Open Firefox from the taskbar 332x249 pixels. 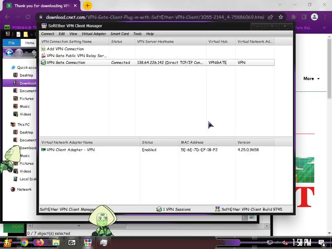click(40, 243)
